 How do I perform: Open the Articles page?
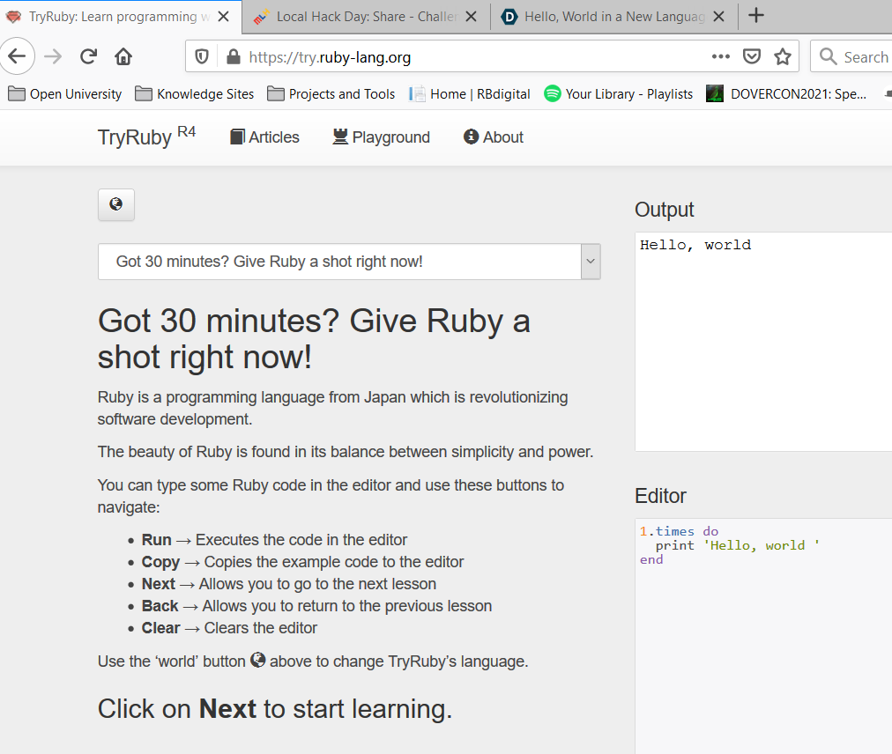click(264, 137)
